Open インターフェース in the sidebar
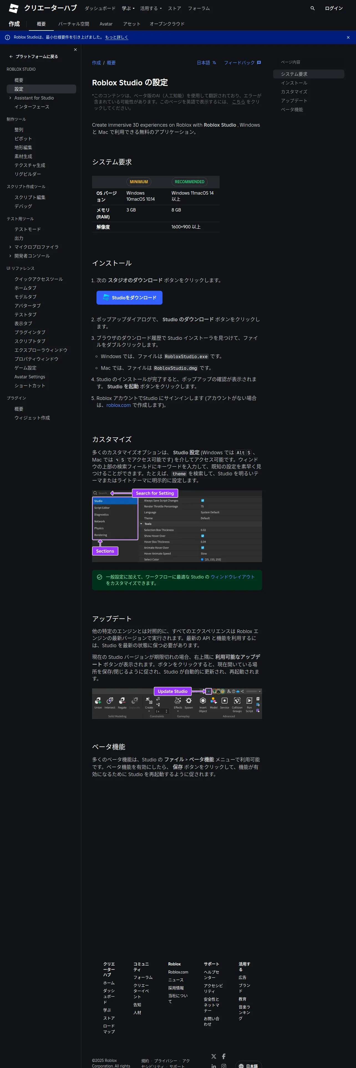The height and width of the screenshot is (1068, 356). click(x=32, y=107)
